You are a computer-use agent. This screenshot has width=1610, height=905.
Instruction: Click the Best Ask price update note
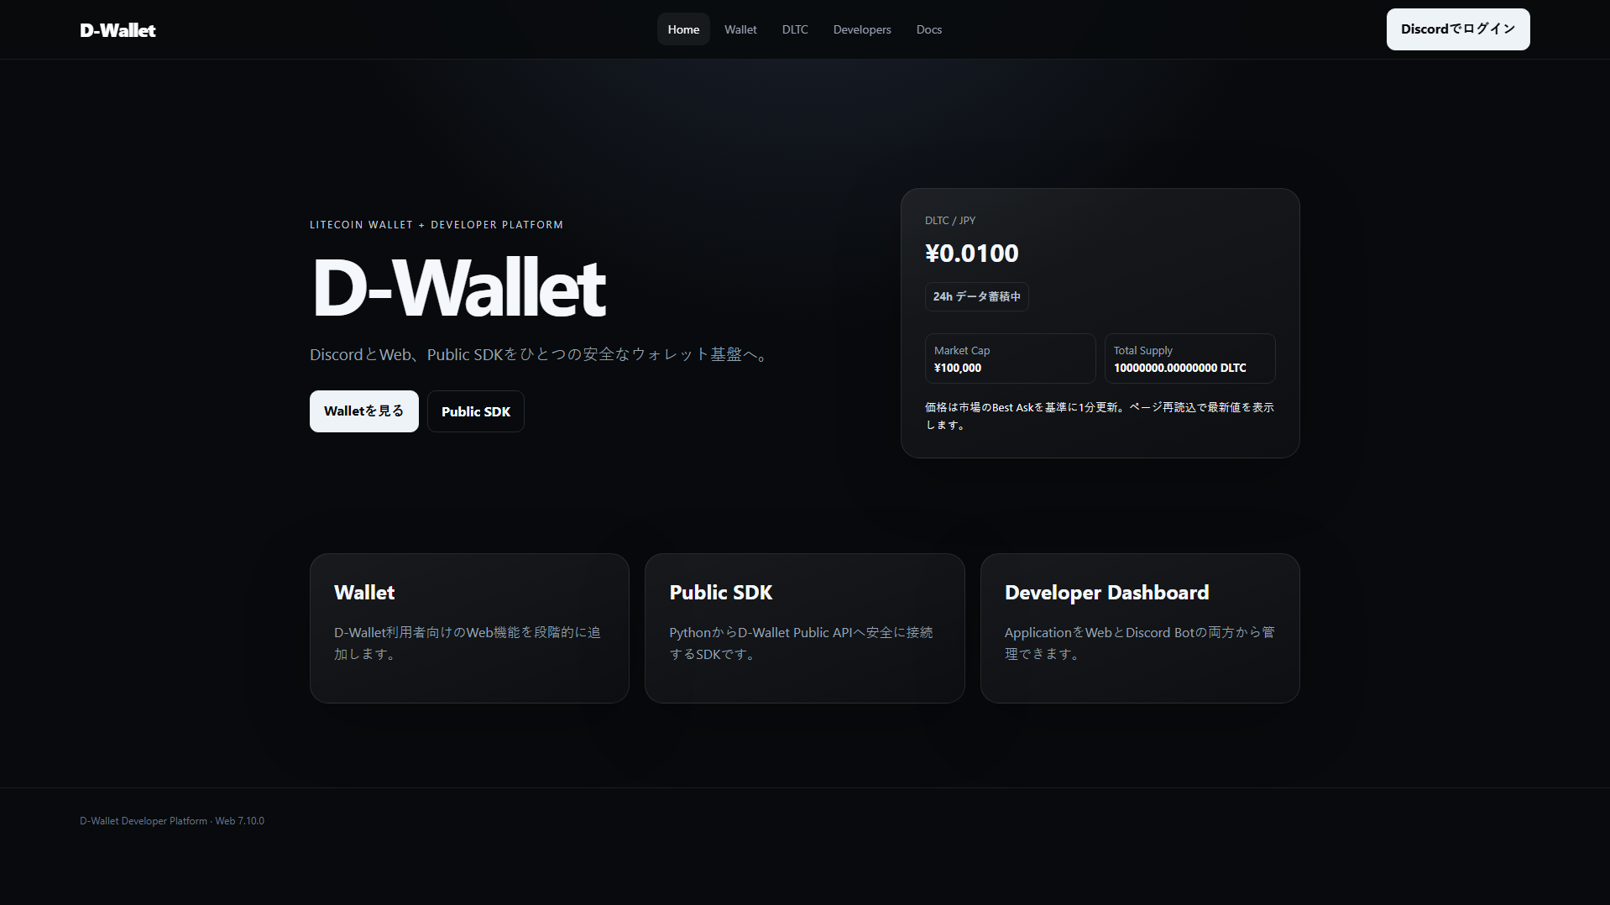(1100, 416)
